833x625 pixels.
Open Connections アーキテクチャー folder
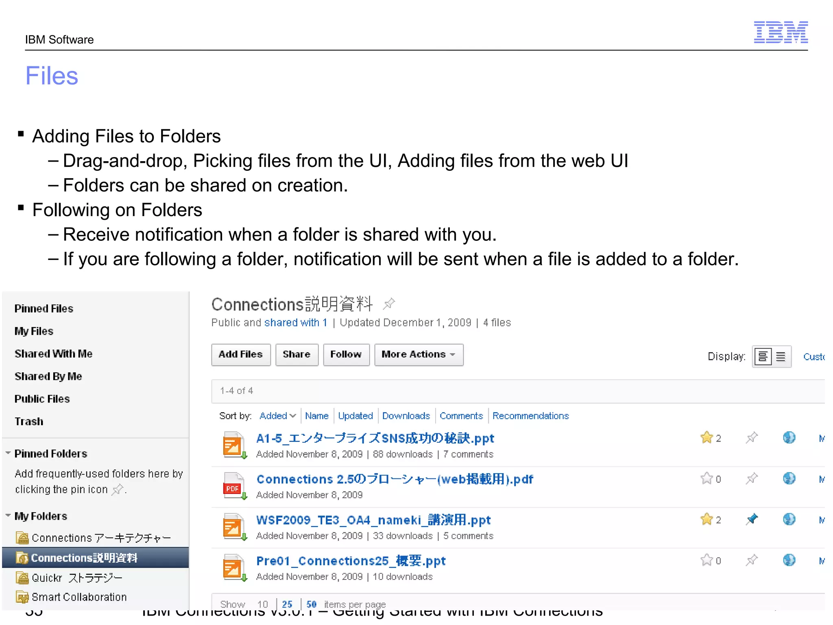point(101,538)
